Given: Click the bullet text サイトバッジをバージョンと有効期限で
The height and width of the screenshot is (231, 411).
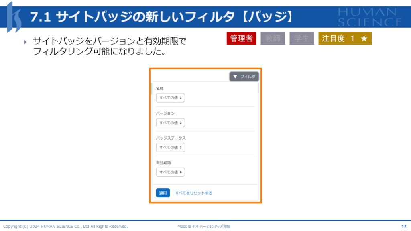Looking at the screenshot, I should pyautogui.click(x=109, y=41).
